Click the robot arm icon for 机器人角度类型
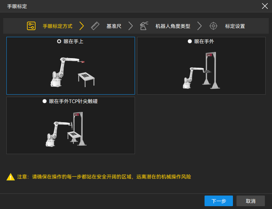This screenshot has height=209, width=272. pos(144,26)
